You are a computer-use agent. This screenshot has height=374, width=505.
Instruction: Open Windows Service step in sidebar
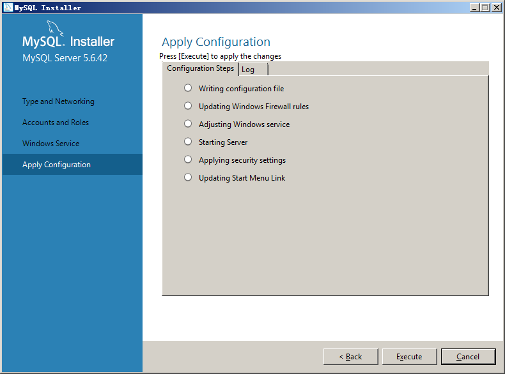coord(51,144)
